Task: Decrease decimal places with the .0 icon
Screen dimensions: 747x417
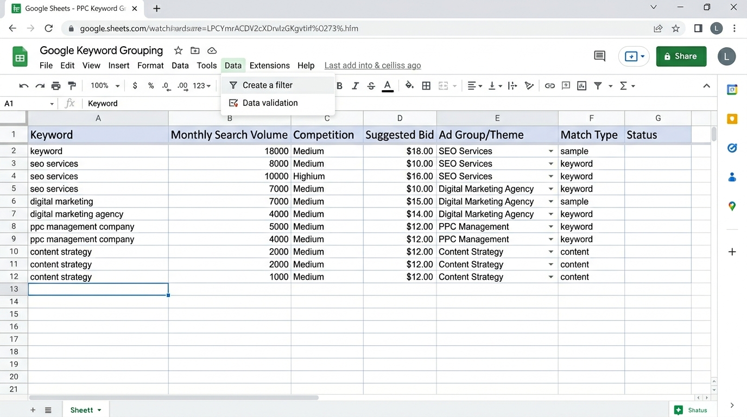Action: [166, 86]
